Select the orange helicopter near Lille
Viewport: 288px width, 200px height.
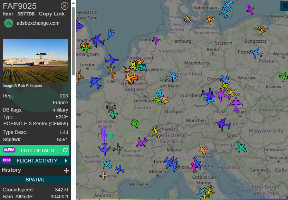pyautogui.click(x=112, y=72)
